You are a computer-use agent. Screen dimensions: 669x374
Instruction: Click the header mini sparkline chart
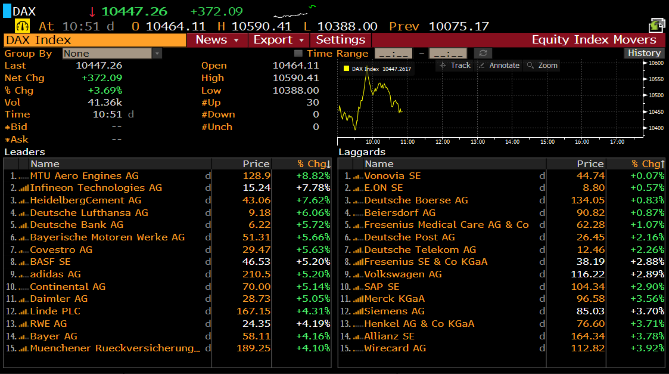[294, 11]
